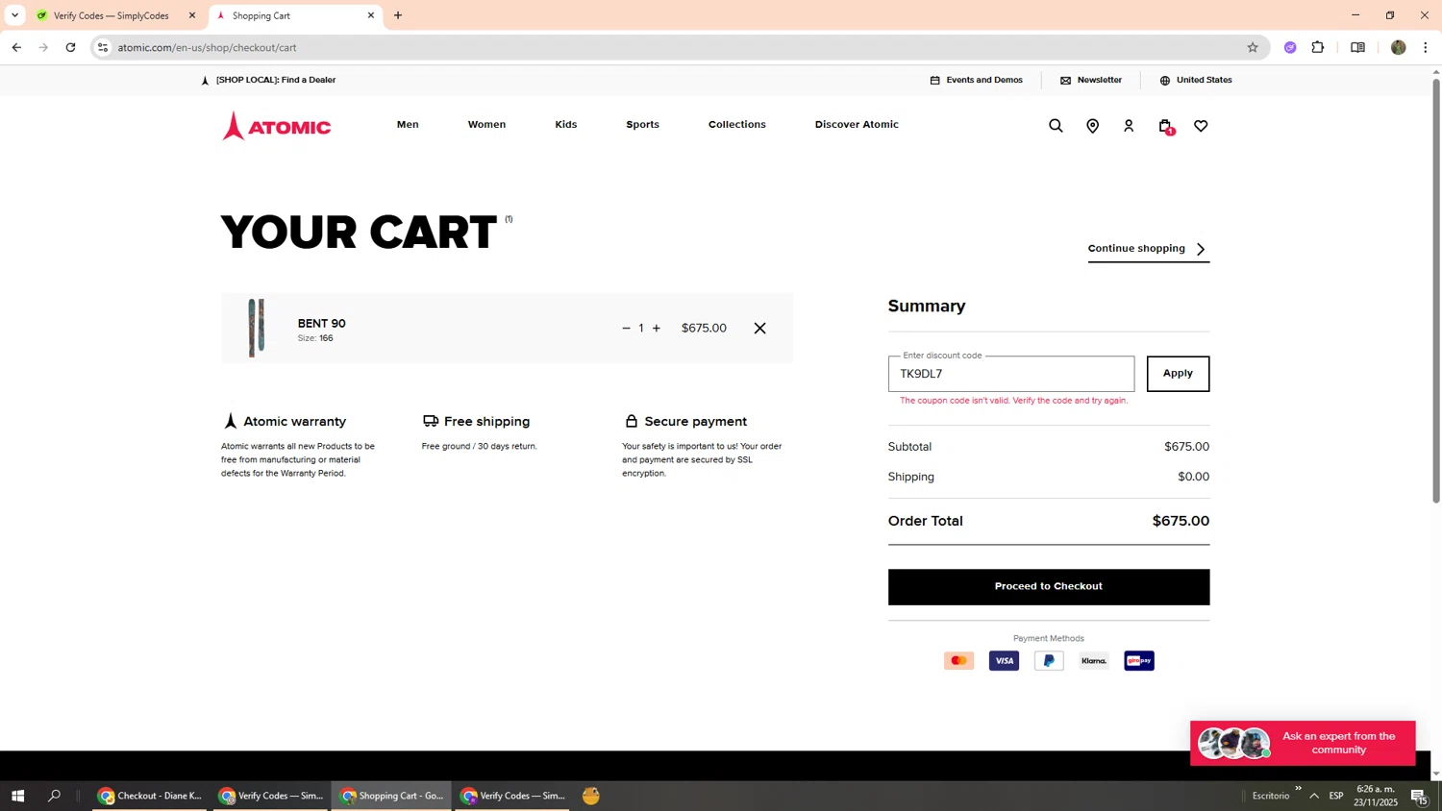
Task: Open the notification center icon
Action: coord(1419,796)
